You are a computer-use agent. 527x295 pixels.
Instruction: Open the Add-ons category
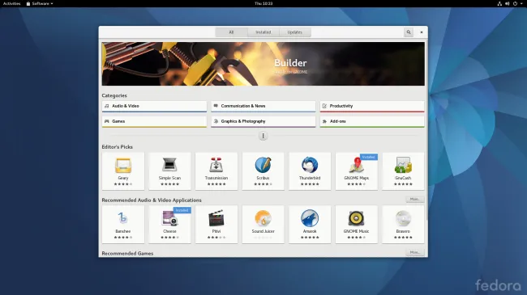pos(372,122)
